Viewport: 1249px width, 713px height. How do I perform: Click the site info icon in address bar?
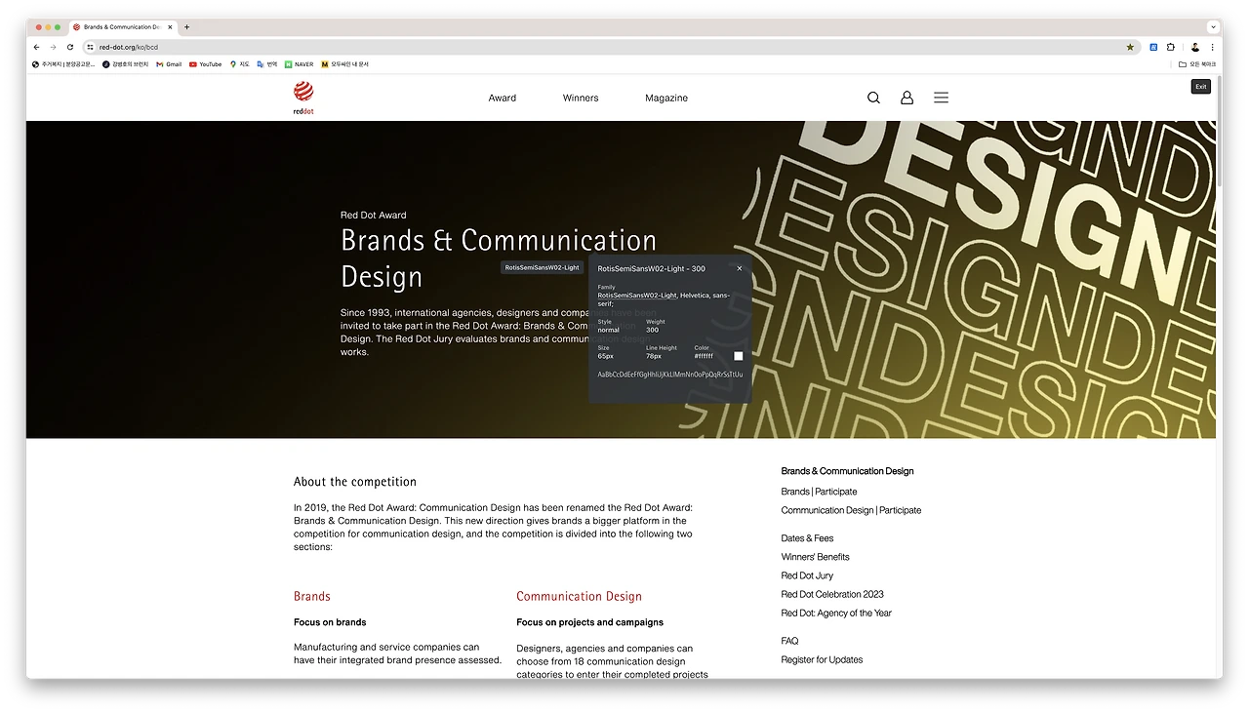[x=90, y=47]
